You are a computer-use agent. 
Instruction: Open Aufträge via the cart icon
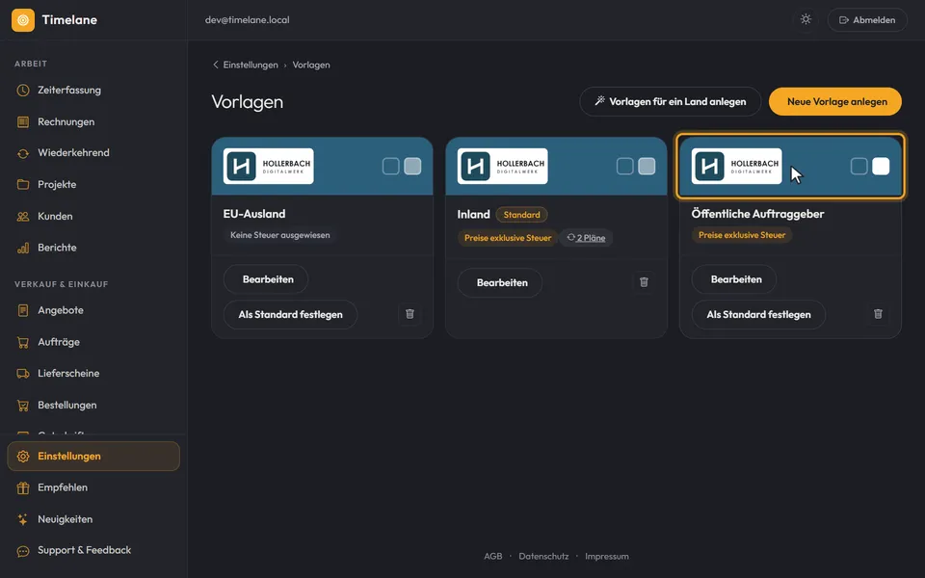tap(23, 342)
